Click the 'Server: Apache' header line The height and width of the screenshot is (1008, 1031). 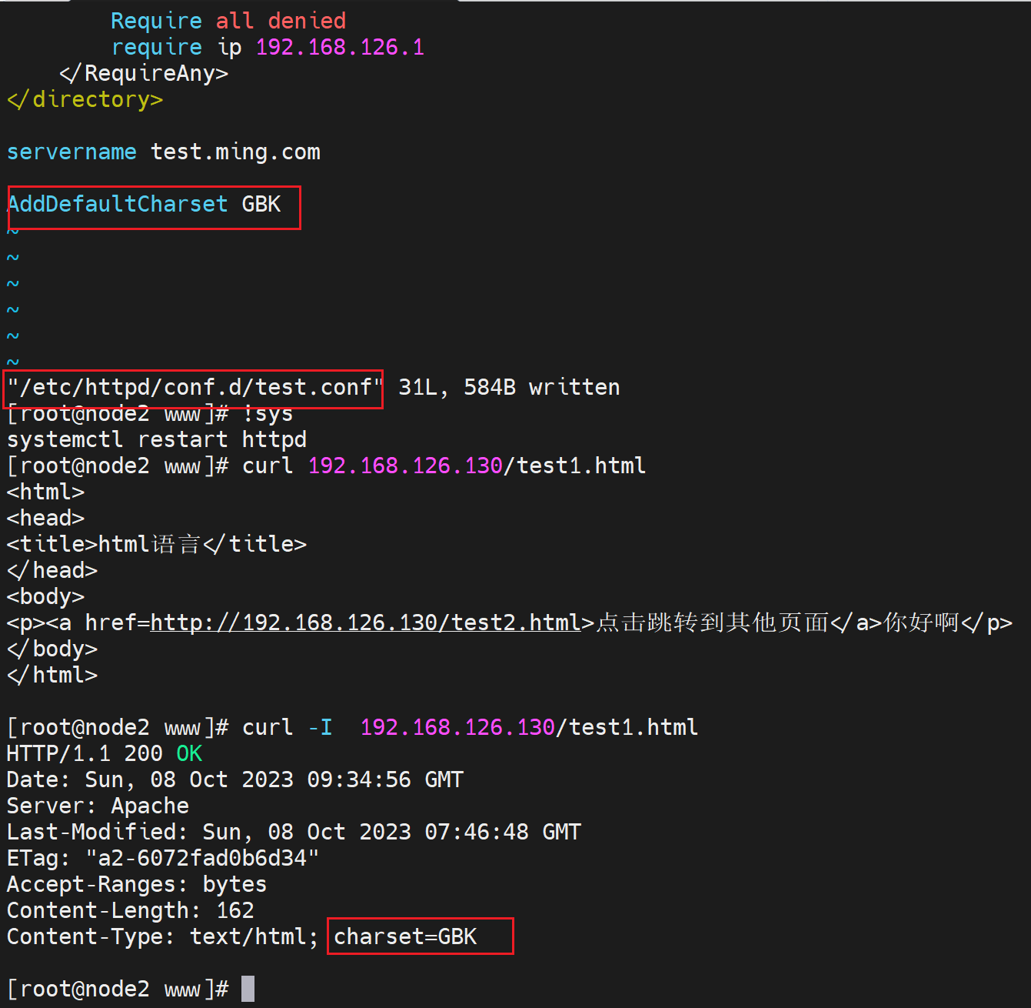(x=98, y=806)
